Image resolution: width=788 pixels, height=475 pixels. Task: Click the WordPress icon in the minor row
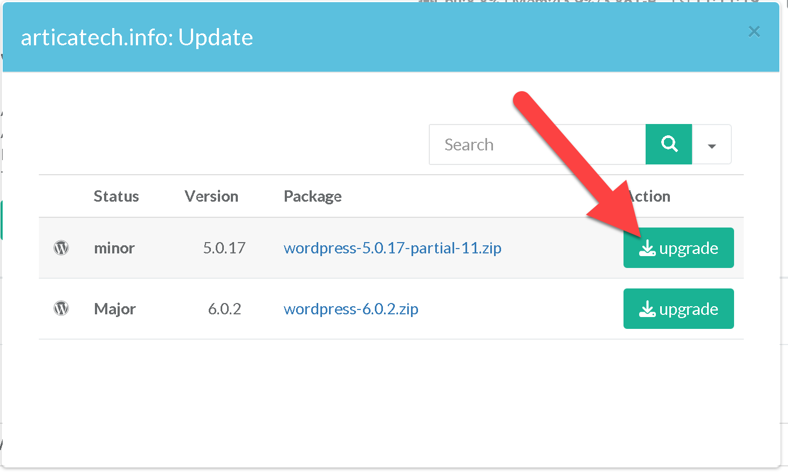[61, 248]
